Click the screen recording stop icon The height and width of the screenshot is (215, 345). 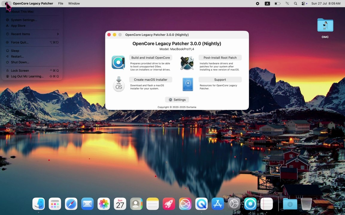[258, 4]
